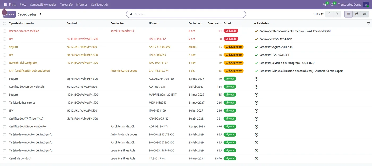This screenshot has height=166, width=372.
Task: Schedule activity clock for ALLIANZ 44-778120 row
Action: (x=256, y=79)
